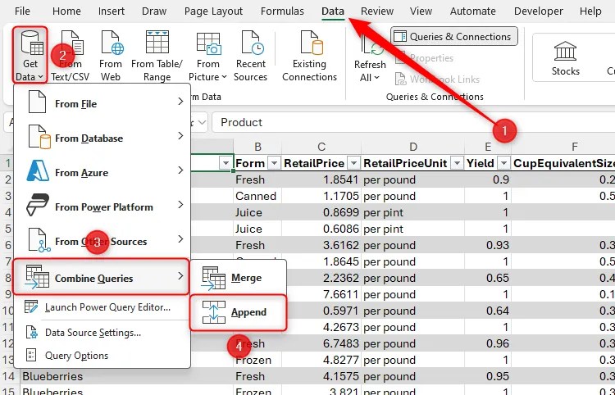Select row 2 header

pyautogui.click(x=9, y=179)
